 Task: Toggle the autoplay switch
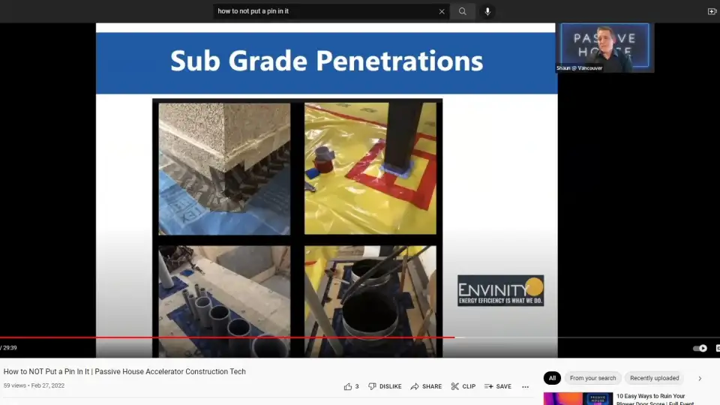click(700, 348)
